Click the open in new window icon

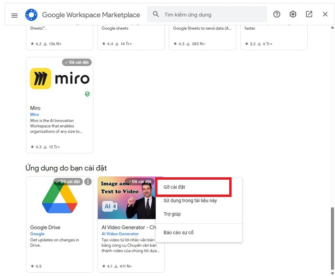coord(309,14)
